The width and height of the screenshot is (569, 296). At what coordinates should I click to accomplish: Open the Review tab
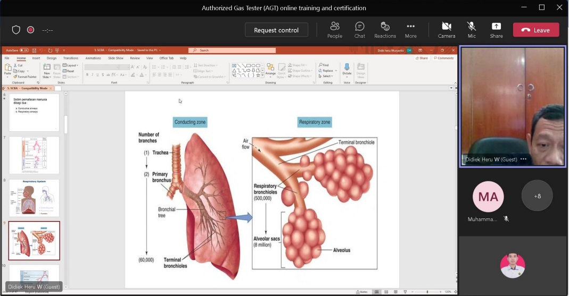coord(135,58)
